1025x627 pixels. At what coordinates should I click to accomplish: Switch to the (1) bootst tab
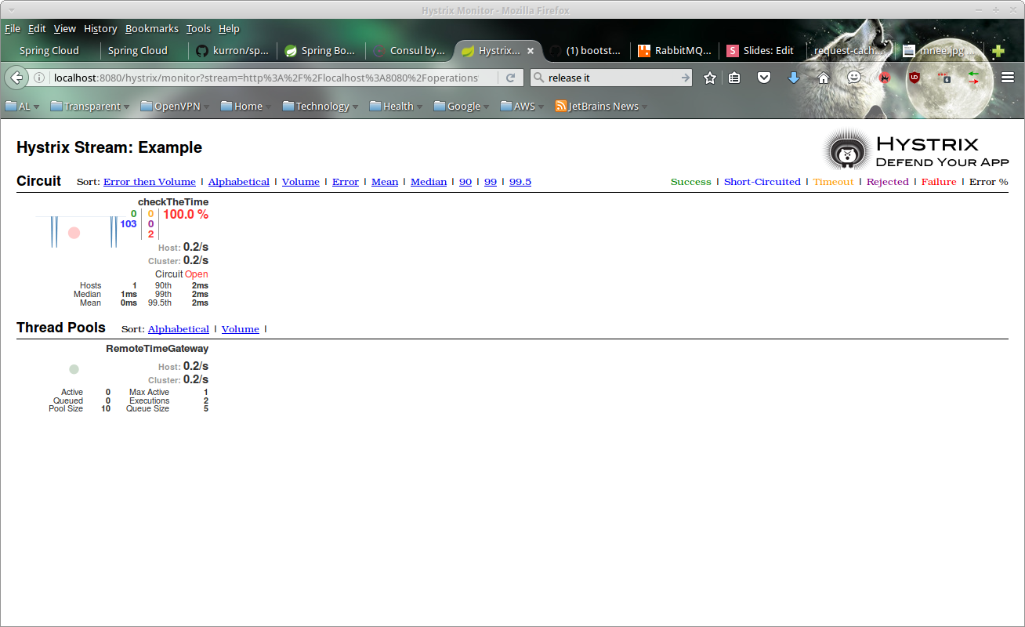[585, 51]
